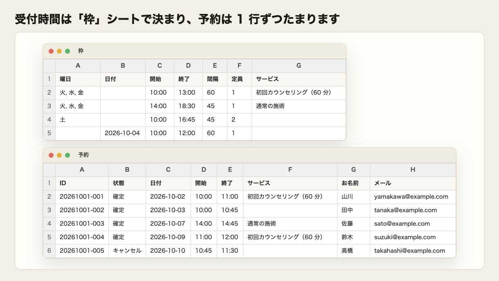Click the 状態 header cell

(x=127, y=184)
